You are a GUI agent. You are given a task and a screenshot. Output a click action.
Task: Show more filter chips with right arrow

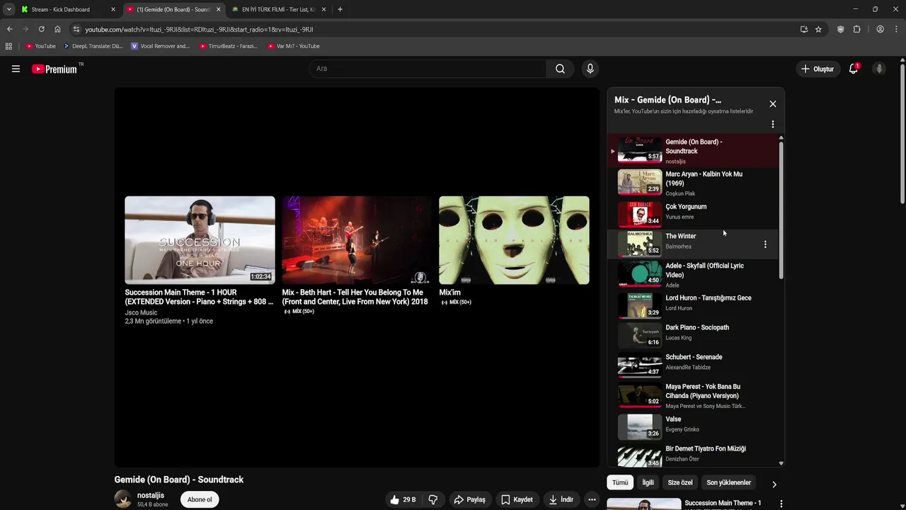[x=774, y=484]
